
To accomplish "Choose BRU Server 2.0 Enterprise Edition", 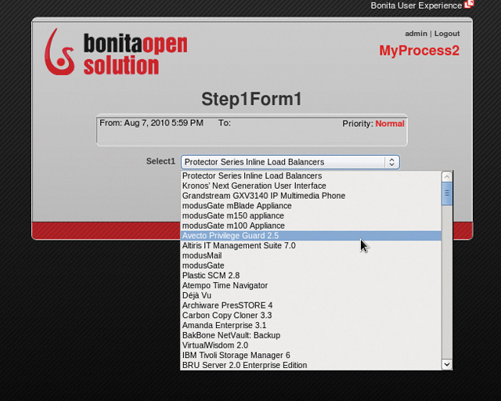I will [311, 365].
